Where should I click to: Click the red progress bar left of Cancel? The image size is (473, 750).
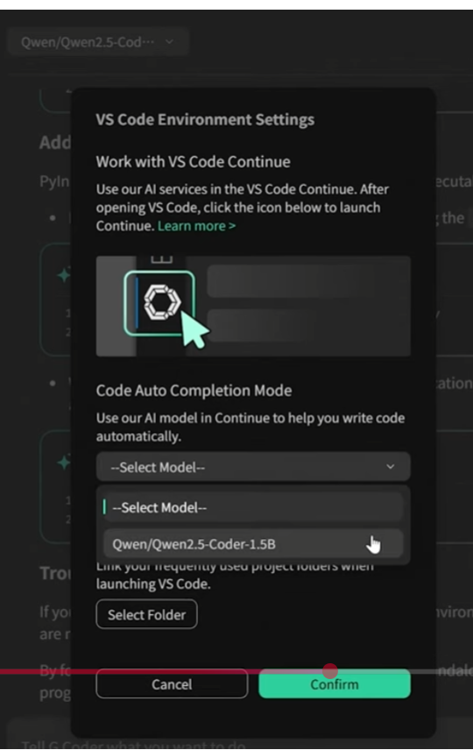48,671
